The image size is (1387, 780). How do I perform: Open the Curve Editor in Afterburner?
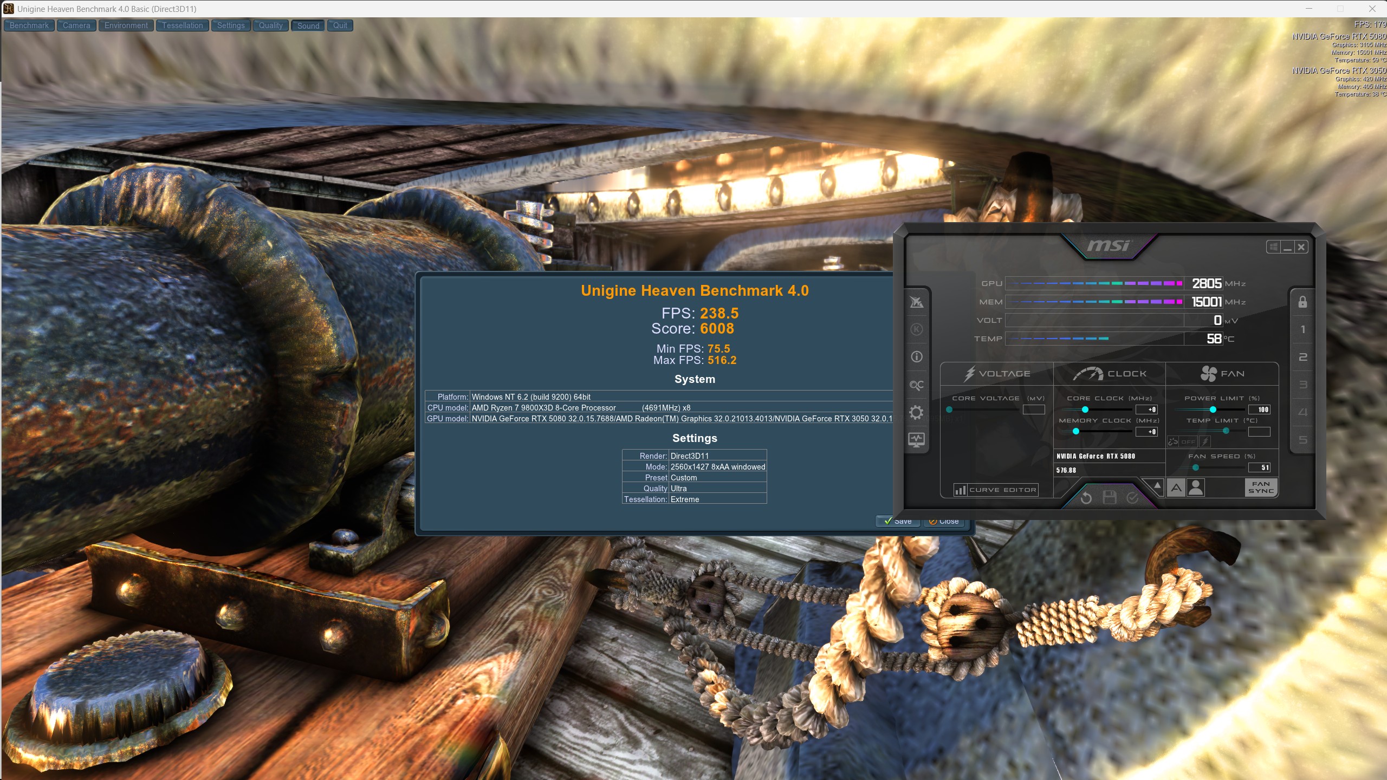[x=996, y=490]
